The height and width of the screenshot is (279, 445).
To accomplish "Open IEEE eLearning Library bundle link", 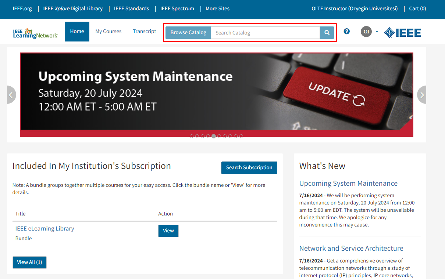I will pos(45,229).
